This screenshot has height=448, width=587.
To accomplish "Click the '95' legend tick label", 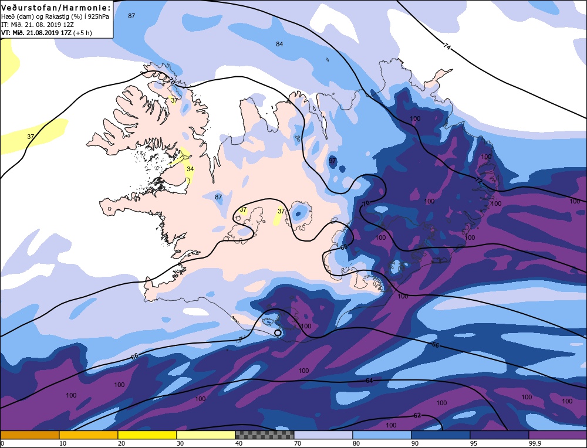I will (x=474, y=443).
